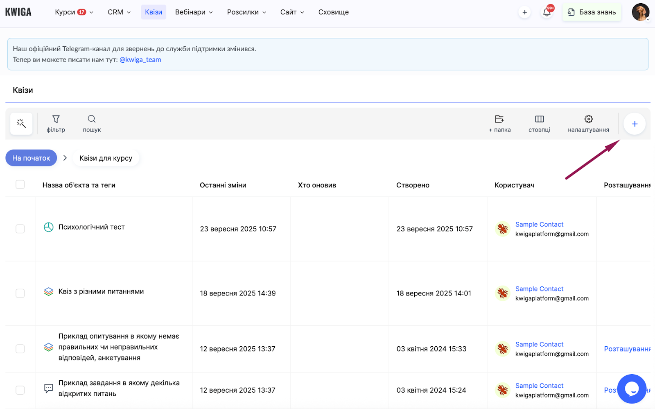
Task: Open the filter funnel tool
Action: click(x=56, y=123)
